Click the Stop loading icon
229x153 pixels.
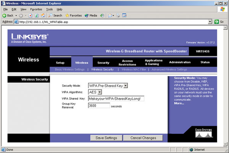coord(31,16)
